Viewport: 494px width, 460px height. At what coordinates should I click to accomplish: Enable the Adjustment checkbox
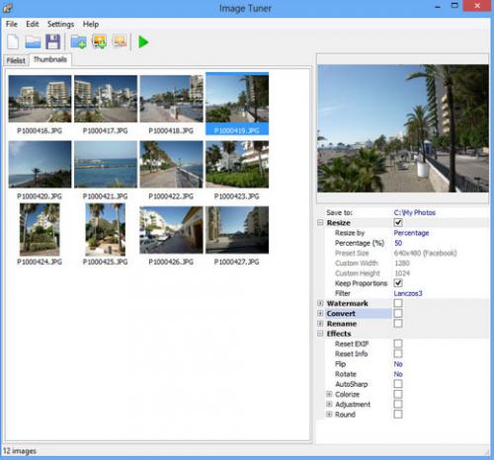click(x=398, y=404)
